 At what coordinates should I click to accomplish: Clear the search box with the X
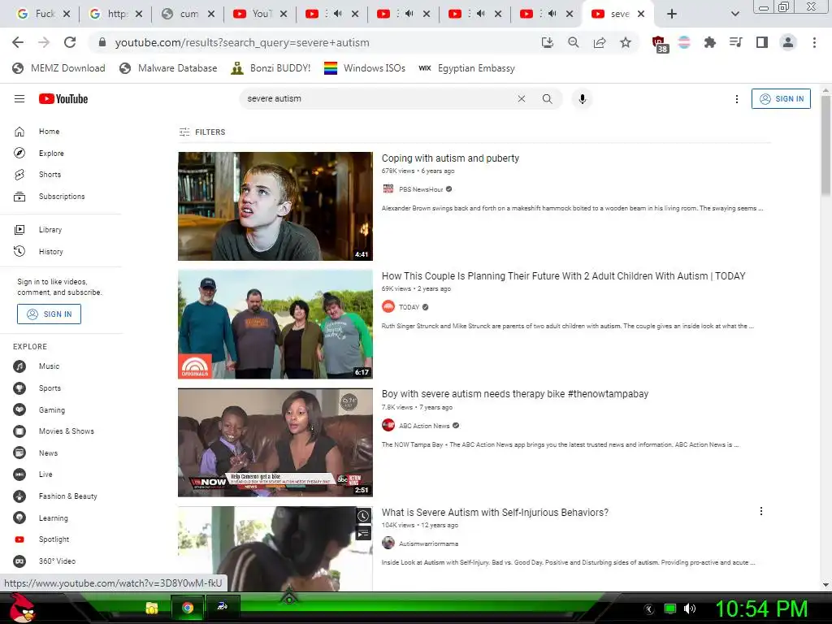[522, 98]
